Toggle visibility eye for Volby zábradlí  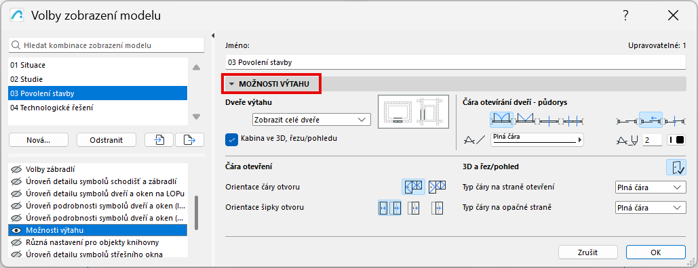point(16,169)
